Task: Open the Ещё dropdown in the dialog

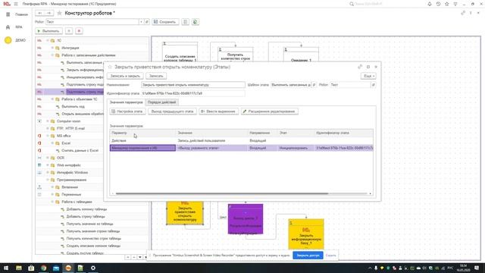Action: point(368,76)
